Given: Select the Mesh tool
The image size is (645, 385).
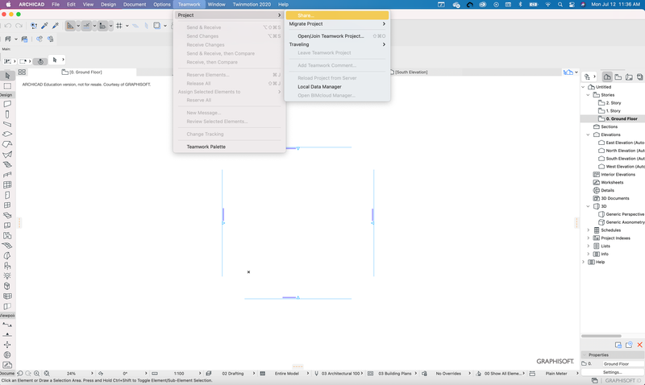Looking at the screenshot, I should (x=7, y=246).
